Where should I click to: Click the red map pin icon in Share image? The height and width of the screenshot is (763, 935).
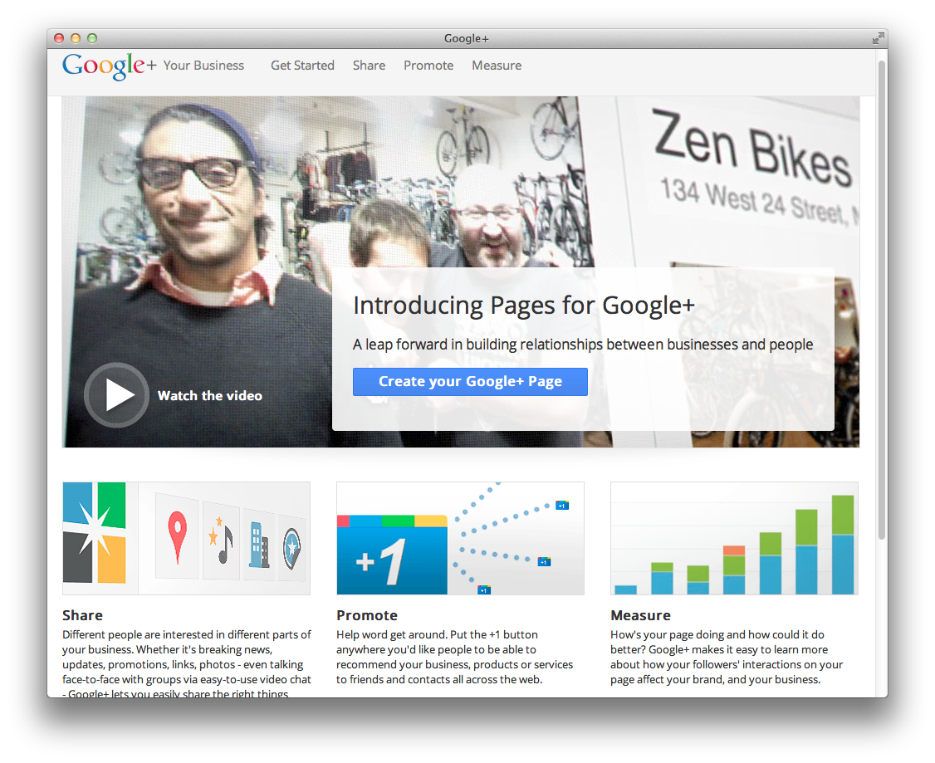[x=177, y=537]
